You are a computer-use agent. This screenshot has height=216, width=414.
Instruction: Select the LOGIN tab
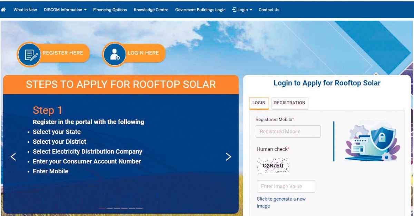click(x=259, y=103)
